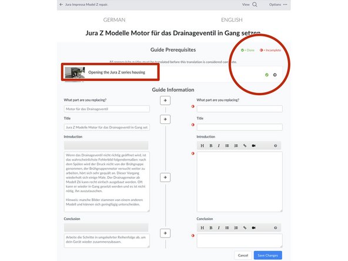Go back using the arrow beside Jura Impressa
Image resolution: width=348 pixels, height=261 pixels.
pyautogui.click(x=61, y=5)
